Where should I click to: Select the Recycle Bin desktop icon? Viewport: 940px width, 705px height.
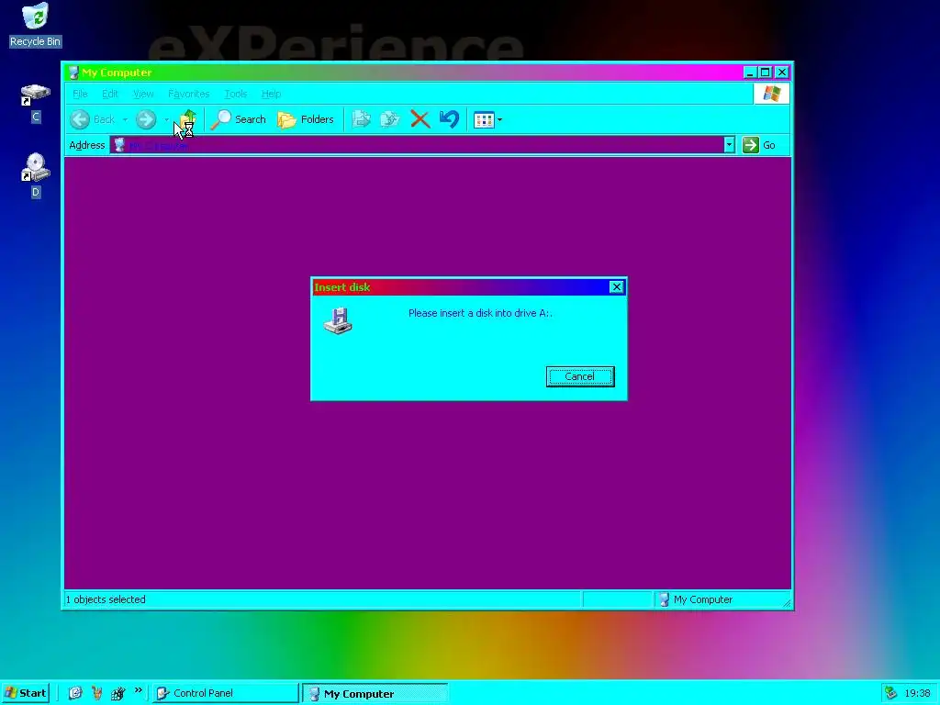tap(36, 25)
